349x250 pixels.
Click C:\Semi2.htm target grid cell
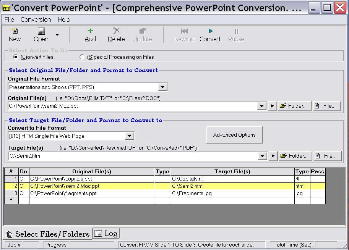click(x=232, y=186)
